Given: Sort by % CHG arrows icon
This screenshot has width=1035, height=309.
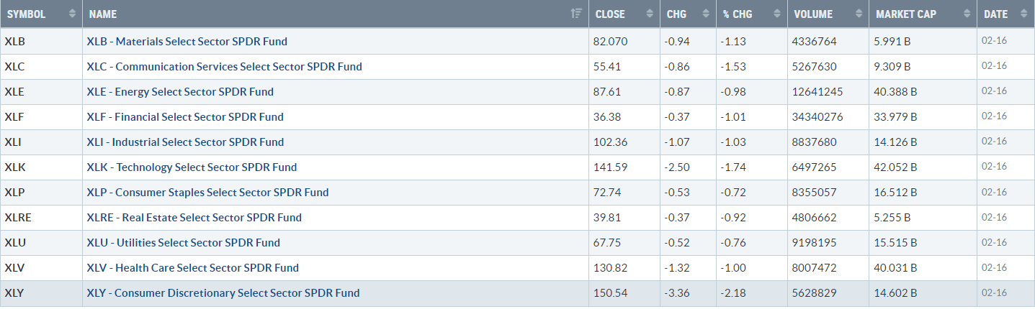Looking at the screenshot, I should pos(776,14).
